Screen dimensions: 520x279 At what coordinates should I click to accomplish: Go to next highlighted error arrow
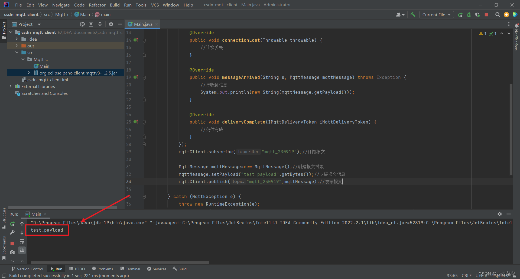tap(509, 33)
